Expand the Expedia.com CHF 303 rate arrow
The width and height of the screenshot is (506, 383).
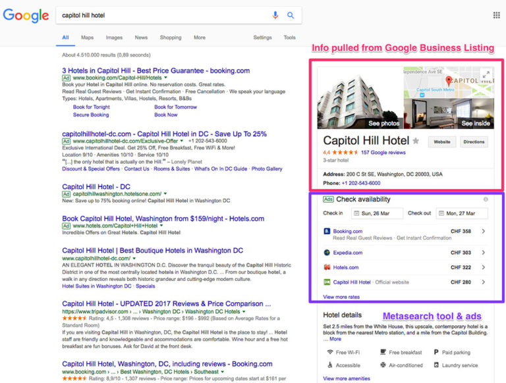click(484, 253)
